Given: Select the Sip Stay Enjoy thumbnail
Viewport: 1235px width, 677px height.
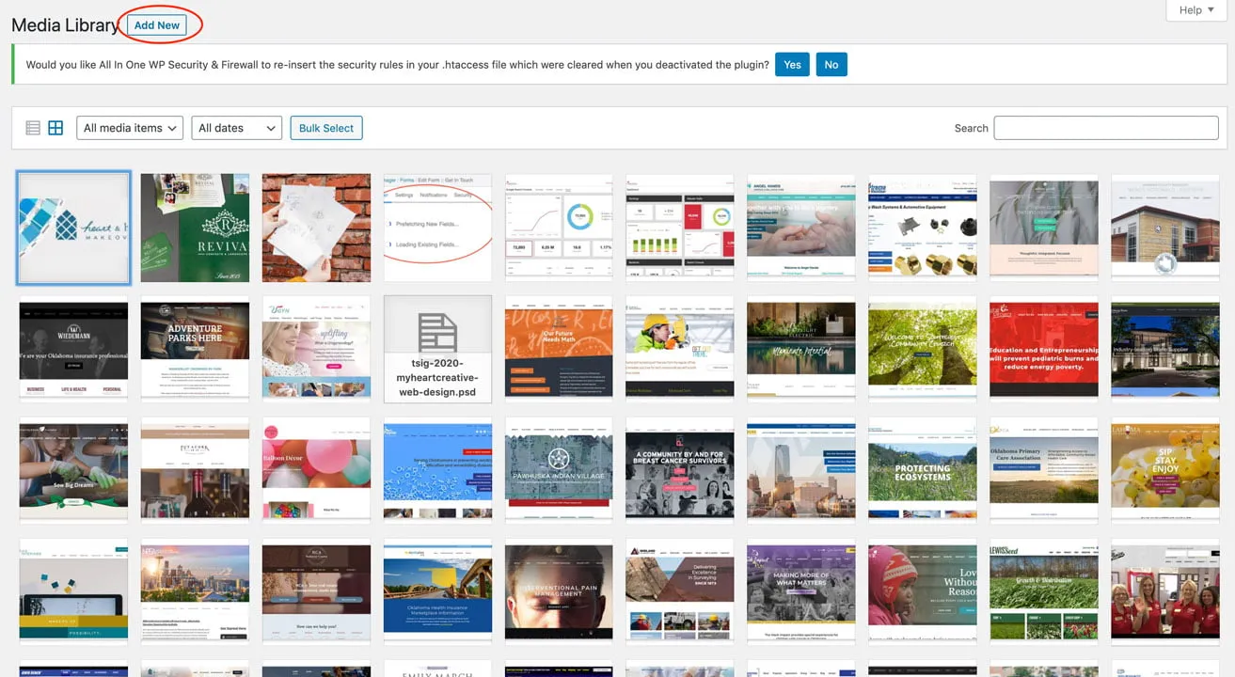Looking at the screenshot, I should coord(1165,470).
